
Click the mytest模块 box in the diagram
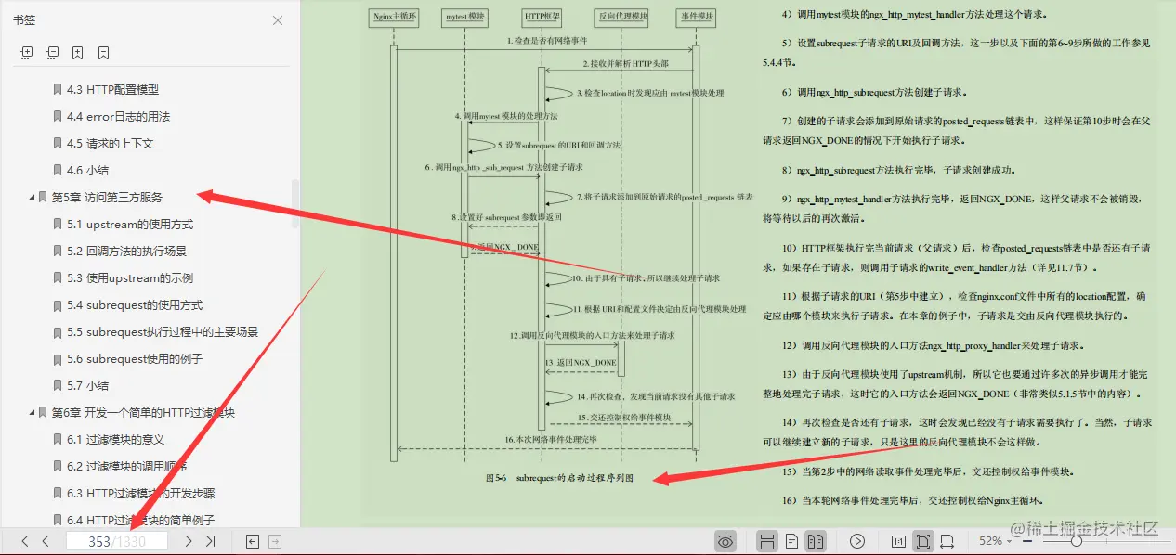(465, 16)
